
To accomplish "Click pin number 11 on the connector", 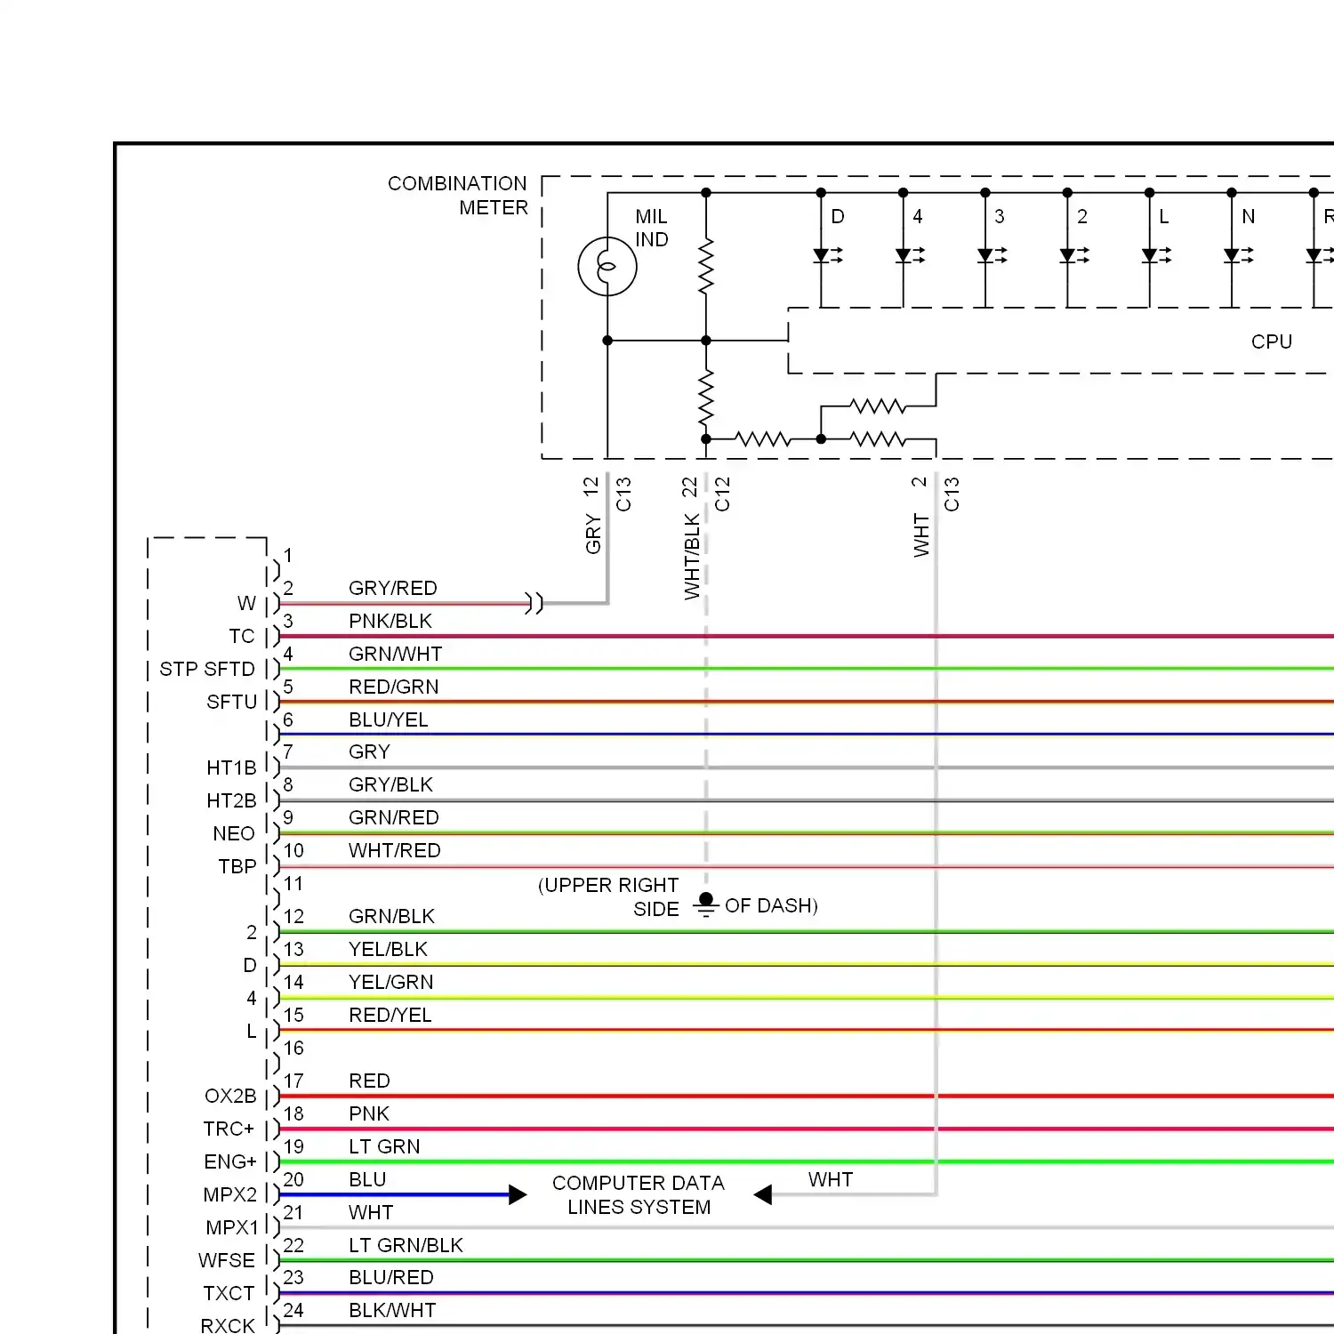I will (x=293, y=883).
